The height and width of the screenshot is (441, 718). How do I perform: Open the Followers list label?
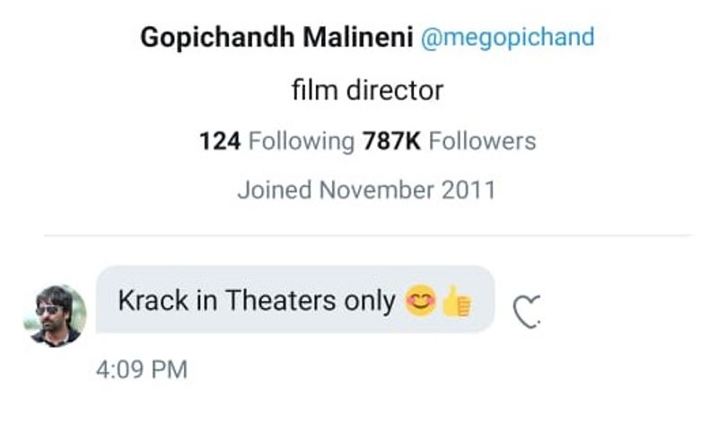[x=482, y=141]
